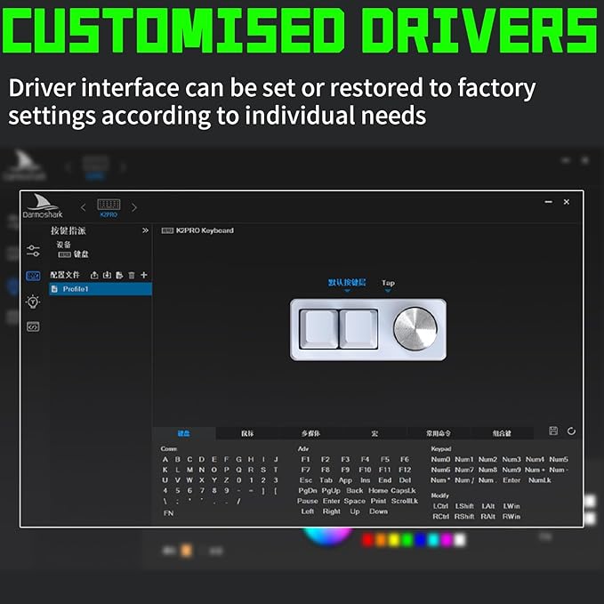
Task: Choose the Space key in Adv list
Action: [354, 501]
